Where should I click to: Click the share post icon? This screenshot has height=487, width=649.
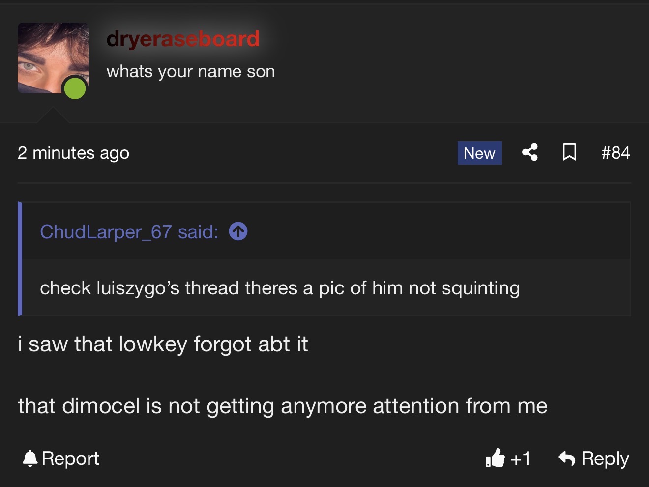point(530,152)
